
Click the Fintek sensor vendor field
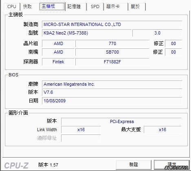point(58,62)
